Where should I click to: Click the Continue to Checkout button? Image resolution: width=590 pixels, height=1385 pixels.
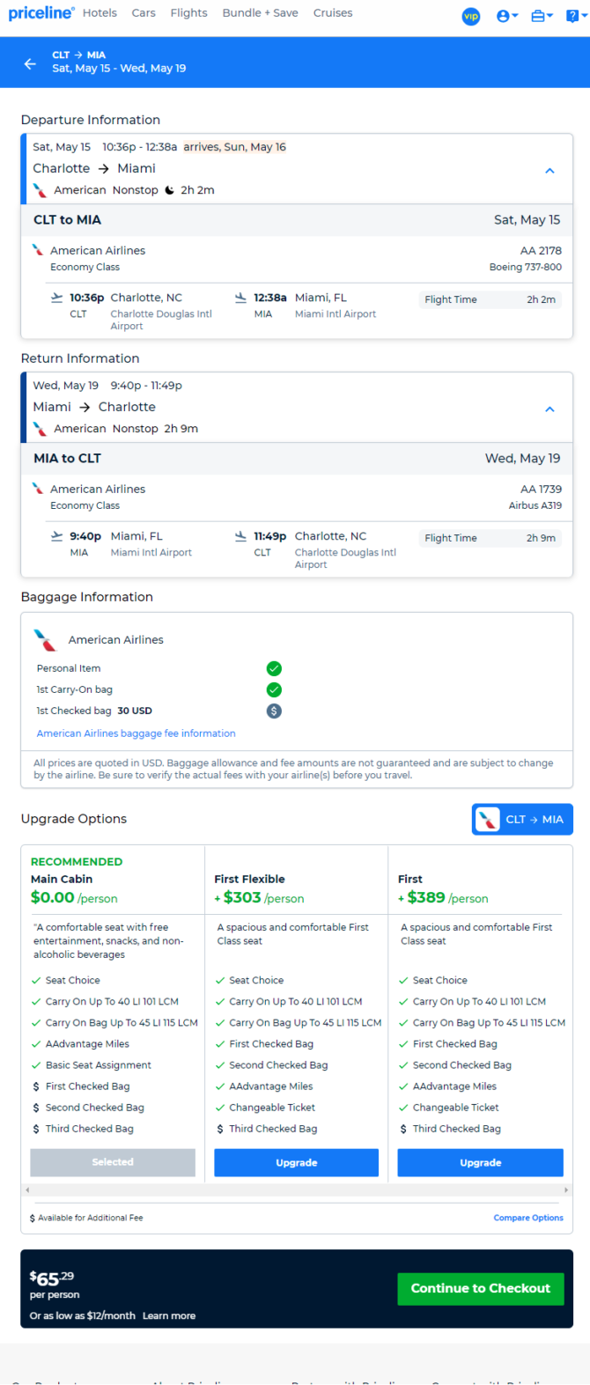pyautogui.click(x=481, y=1288)
